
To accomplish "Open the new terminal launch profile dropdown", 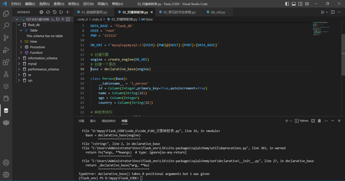I will point(291,121).
